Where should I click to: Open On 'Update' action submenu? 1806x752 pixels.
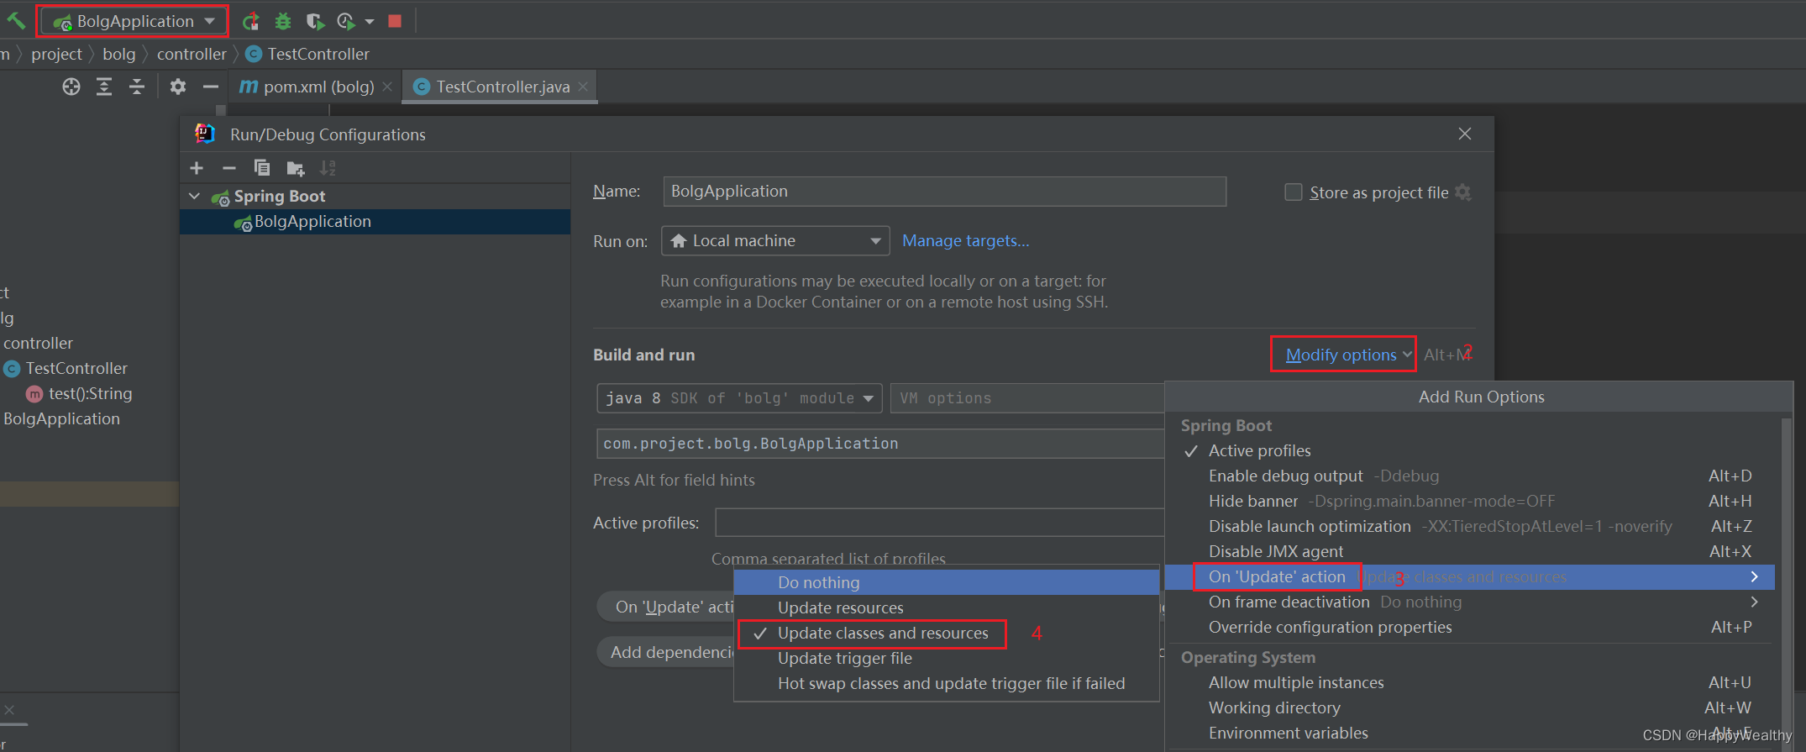(1470, 577)
